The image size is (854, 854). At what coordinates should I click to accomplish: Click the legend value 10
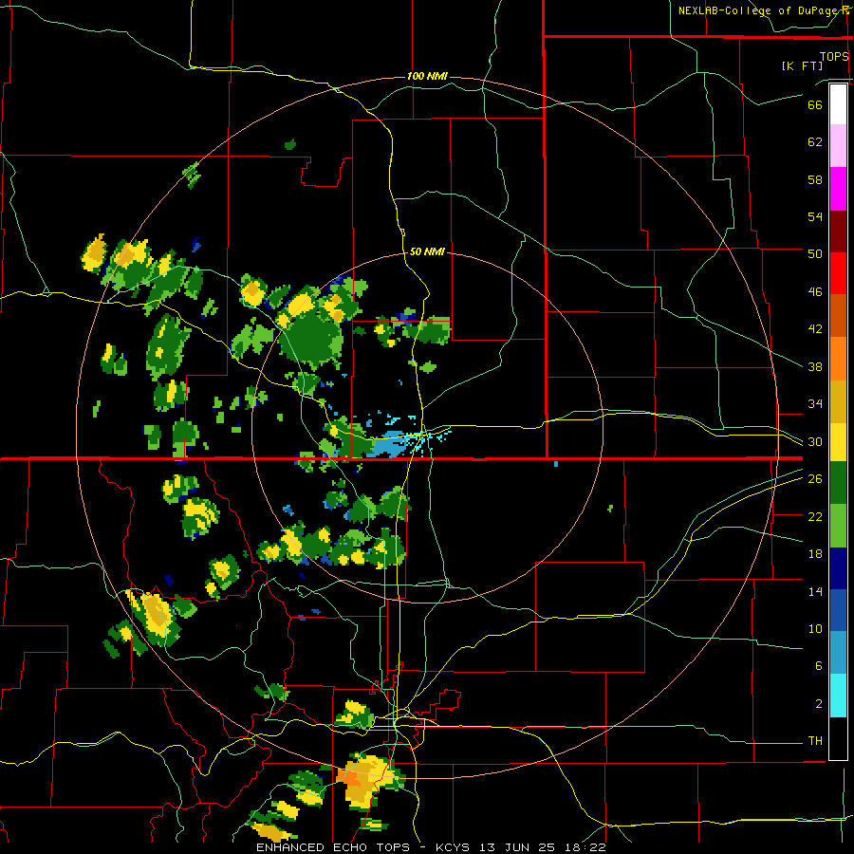pyautogui.click(x=815, y=629)
